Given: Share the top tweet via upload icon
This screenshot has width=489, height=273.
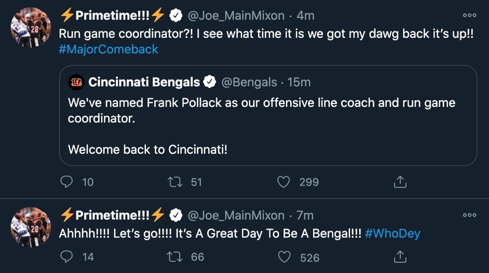Looking at the screenshot, I should click(x=400, y=182).
